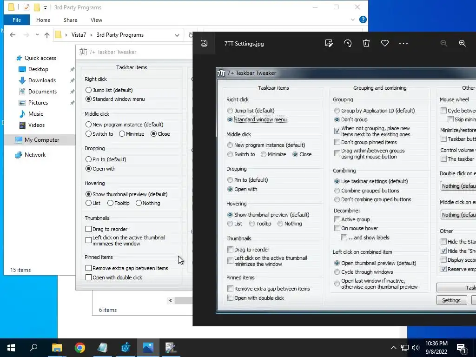476x357 pixels.
Task: Open File Explorer from the taskbar
Action: (x=57, y=348)
